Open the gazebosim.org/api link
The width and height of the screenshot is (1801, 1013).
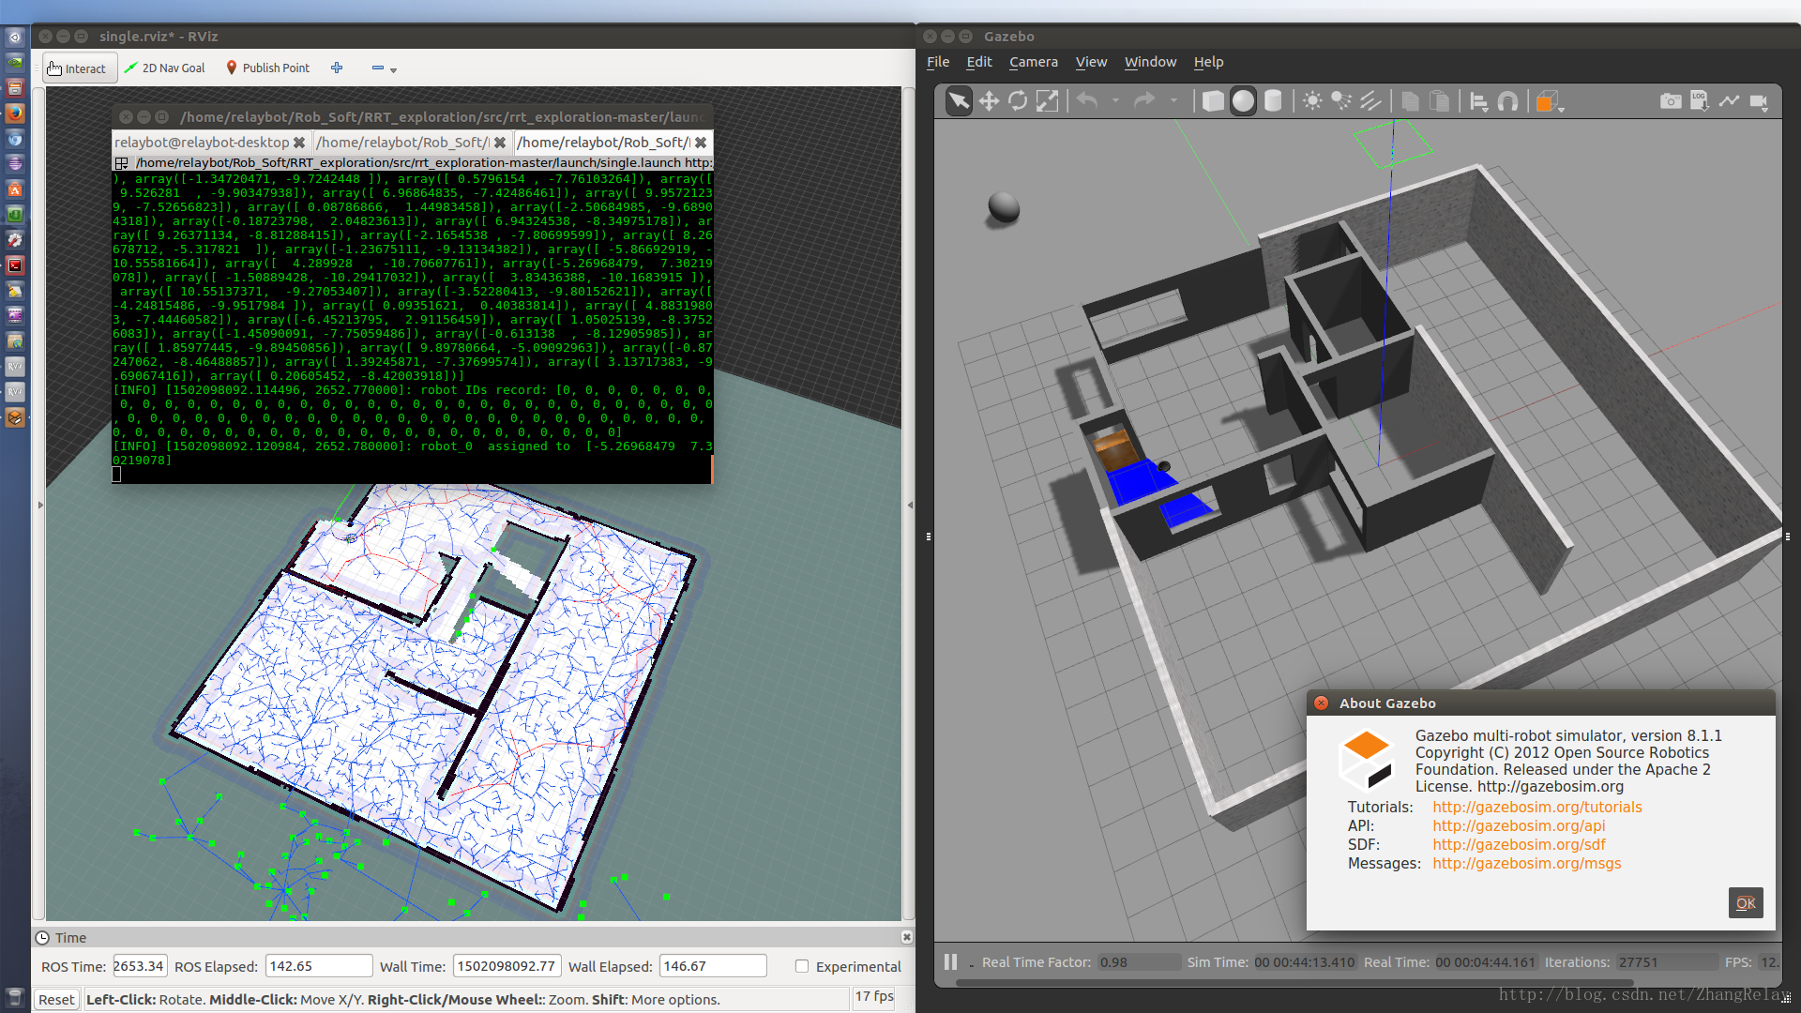tap(1519, 825)
